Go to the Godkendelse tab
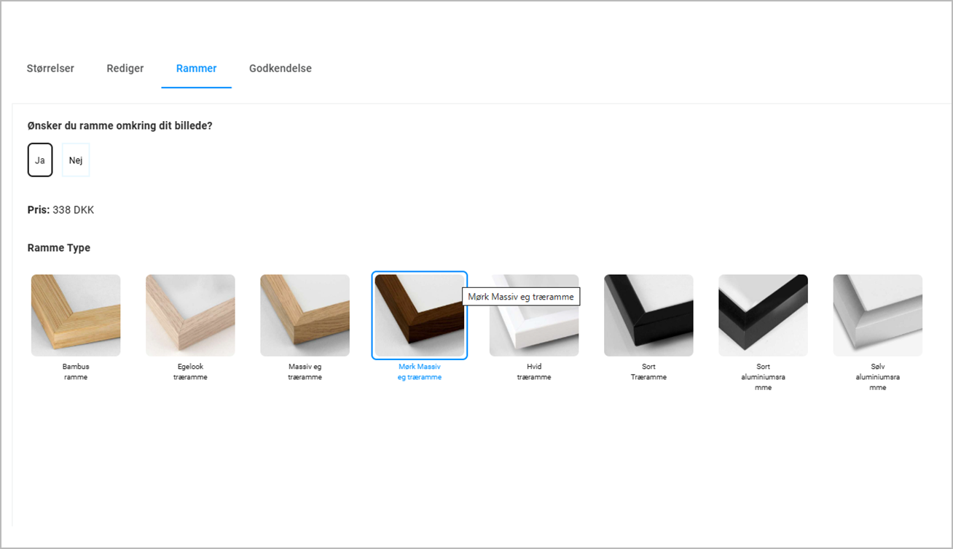The image size is (953, 549). (x=281, y=69)
